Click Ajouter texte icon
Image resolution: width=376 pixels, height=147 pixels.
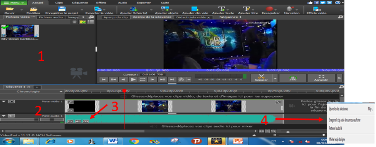(222, 9)
